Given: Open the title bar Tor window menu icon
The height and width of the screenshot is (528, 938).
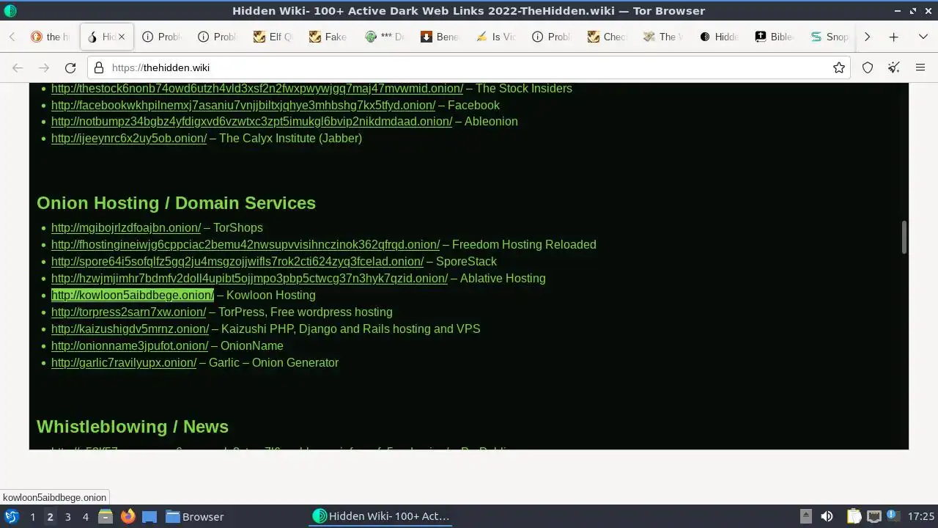Looking at the screenshot, I should (x=10, y=11).
